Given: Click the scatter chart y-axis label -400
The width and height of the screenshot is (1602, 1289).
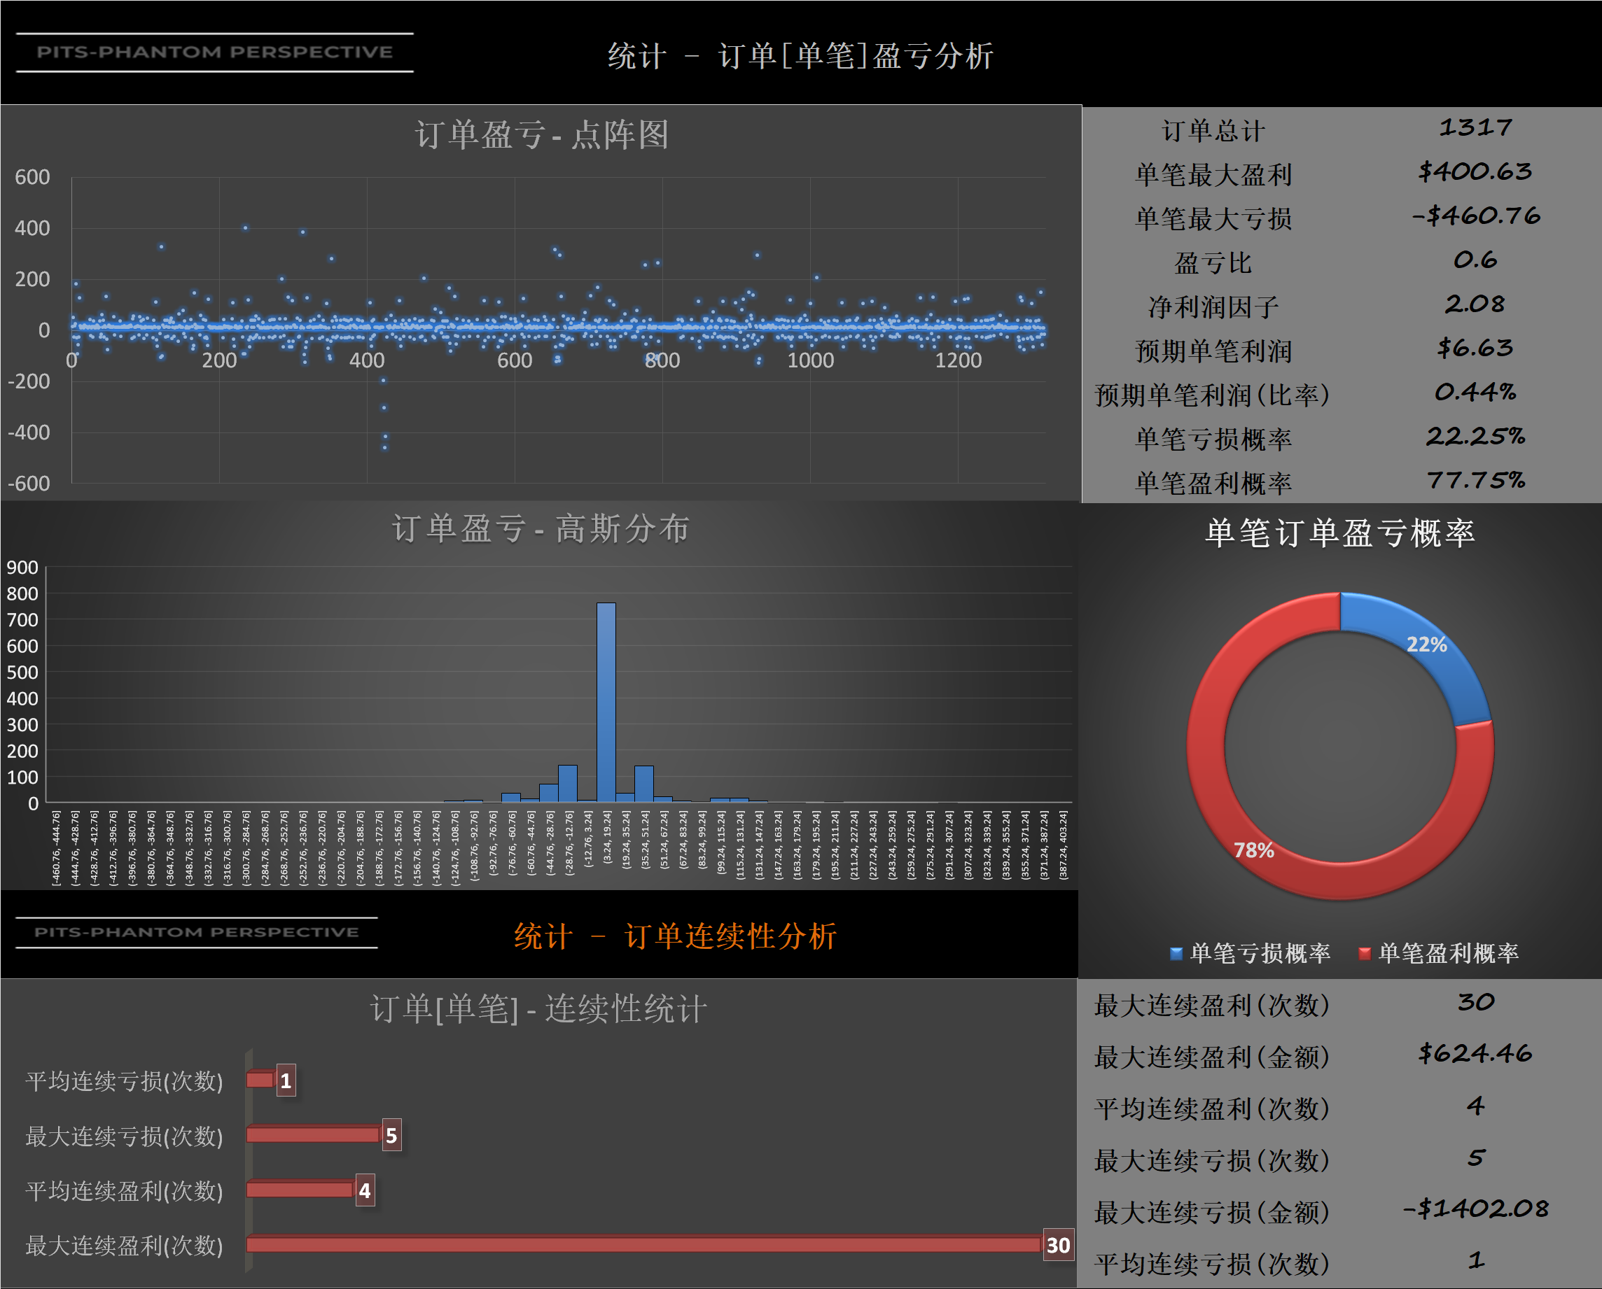Looking at the screenshot, I should (x=28, y=432).
